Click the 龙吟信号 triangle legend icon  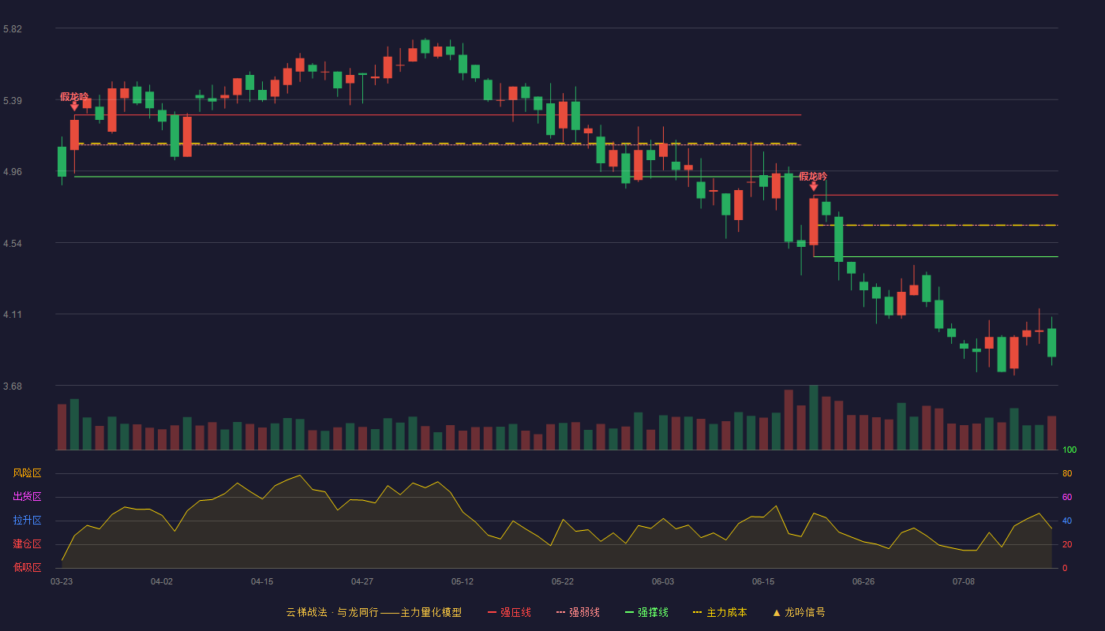(x=777, y=612)
